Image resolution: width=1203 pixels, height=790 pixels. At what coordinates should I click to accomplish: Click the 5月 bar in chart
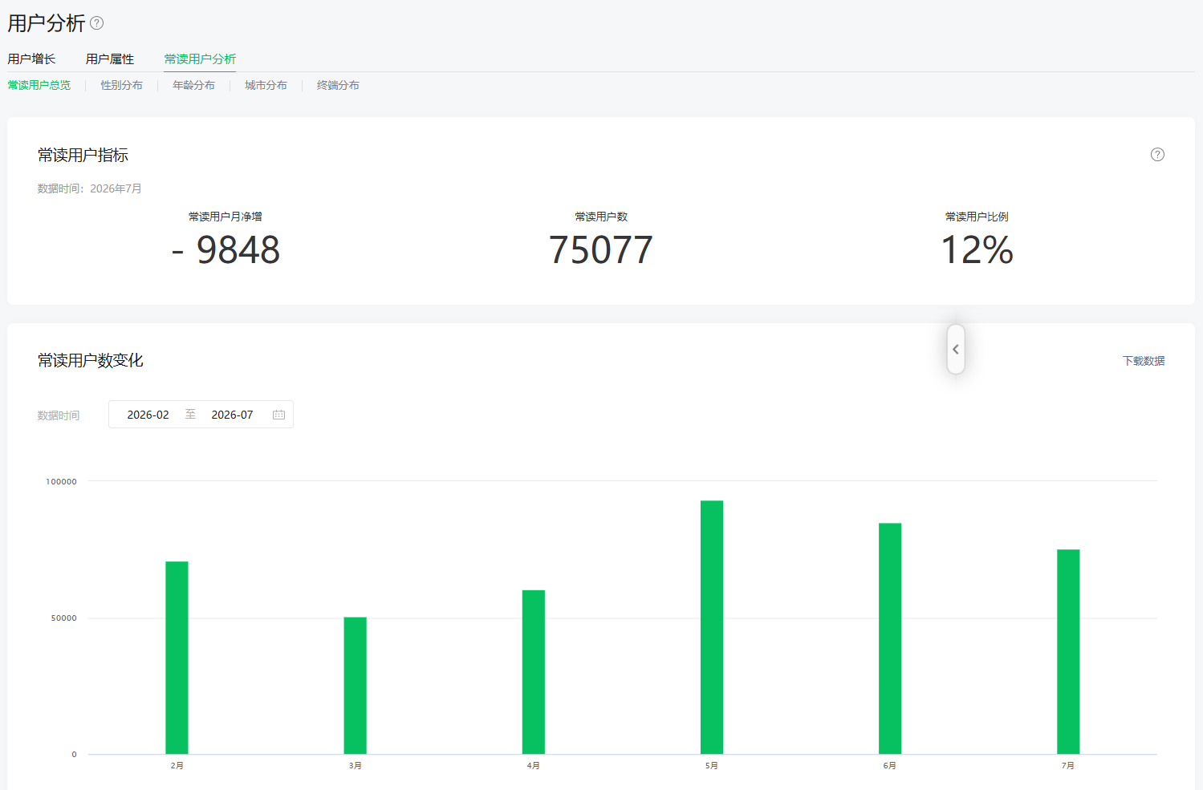point(712,627)
